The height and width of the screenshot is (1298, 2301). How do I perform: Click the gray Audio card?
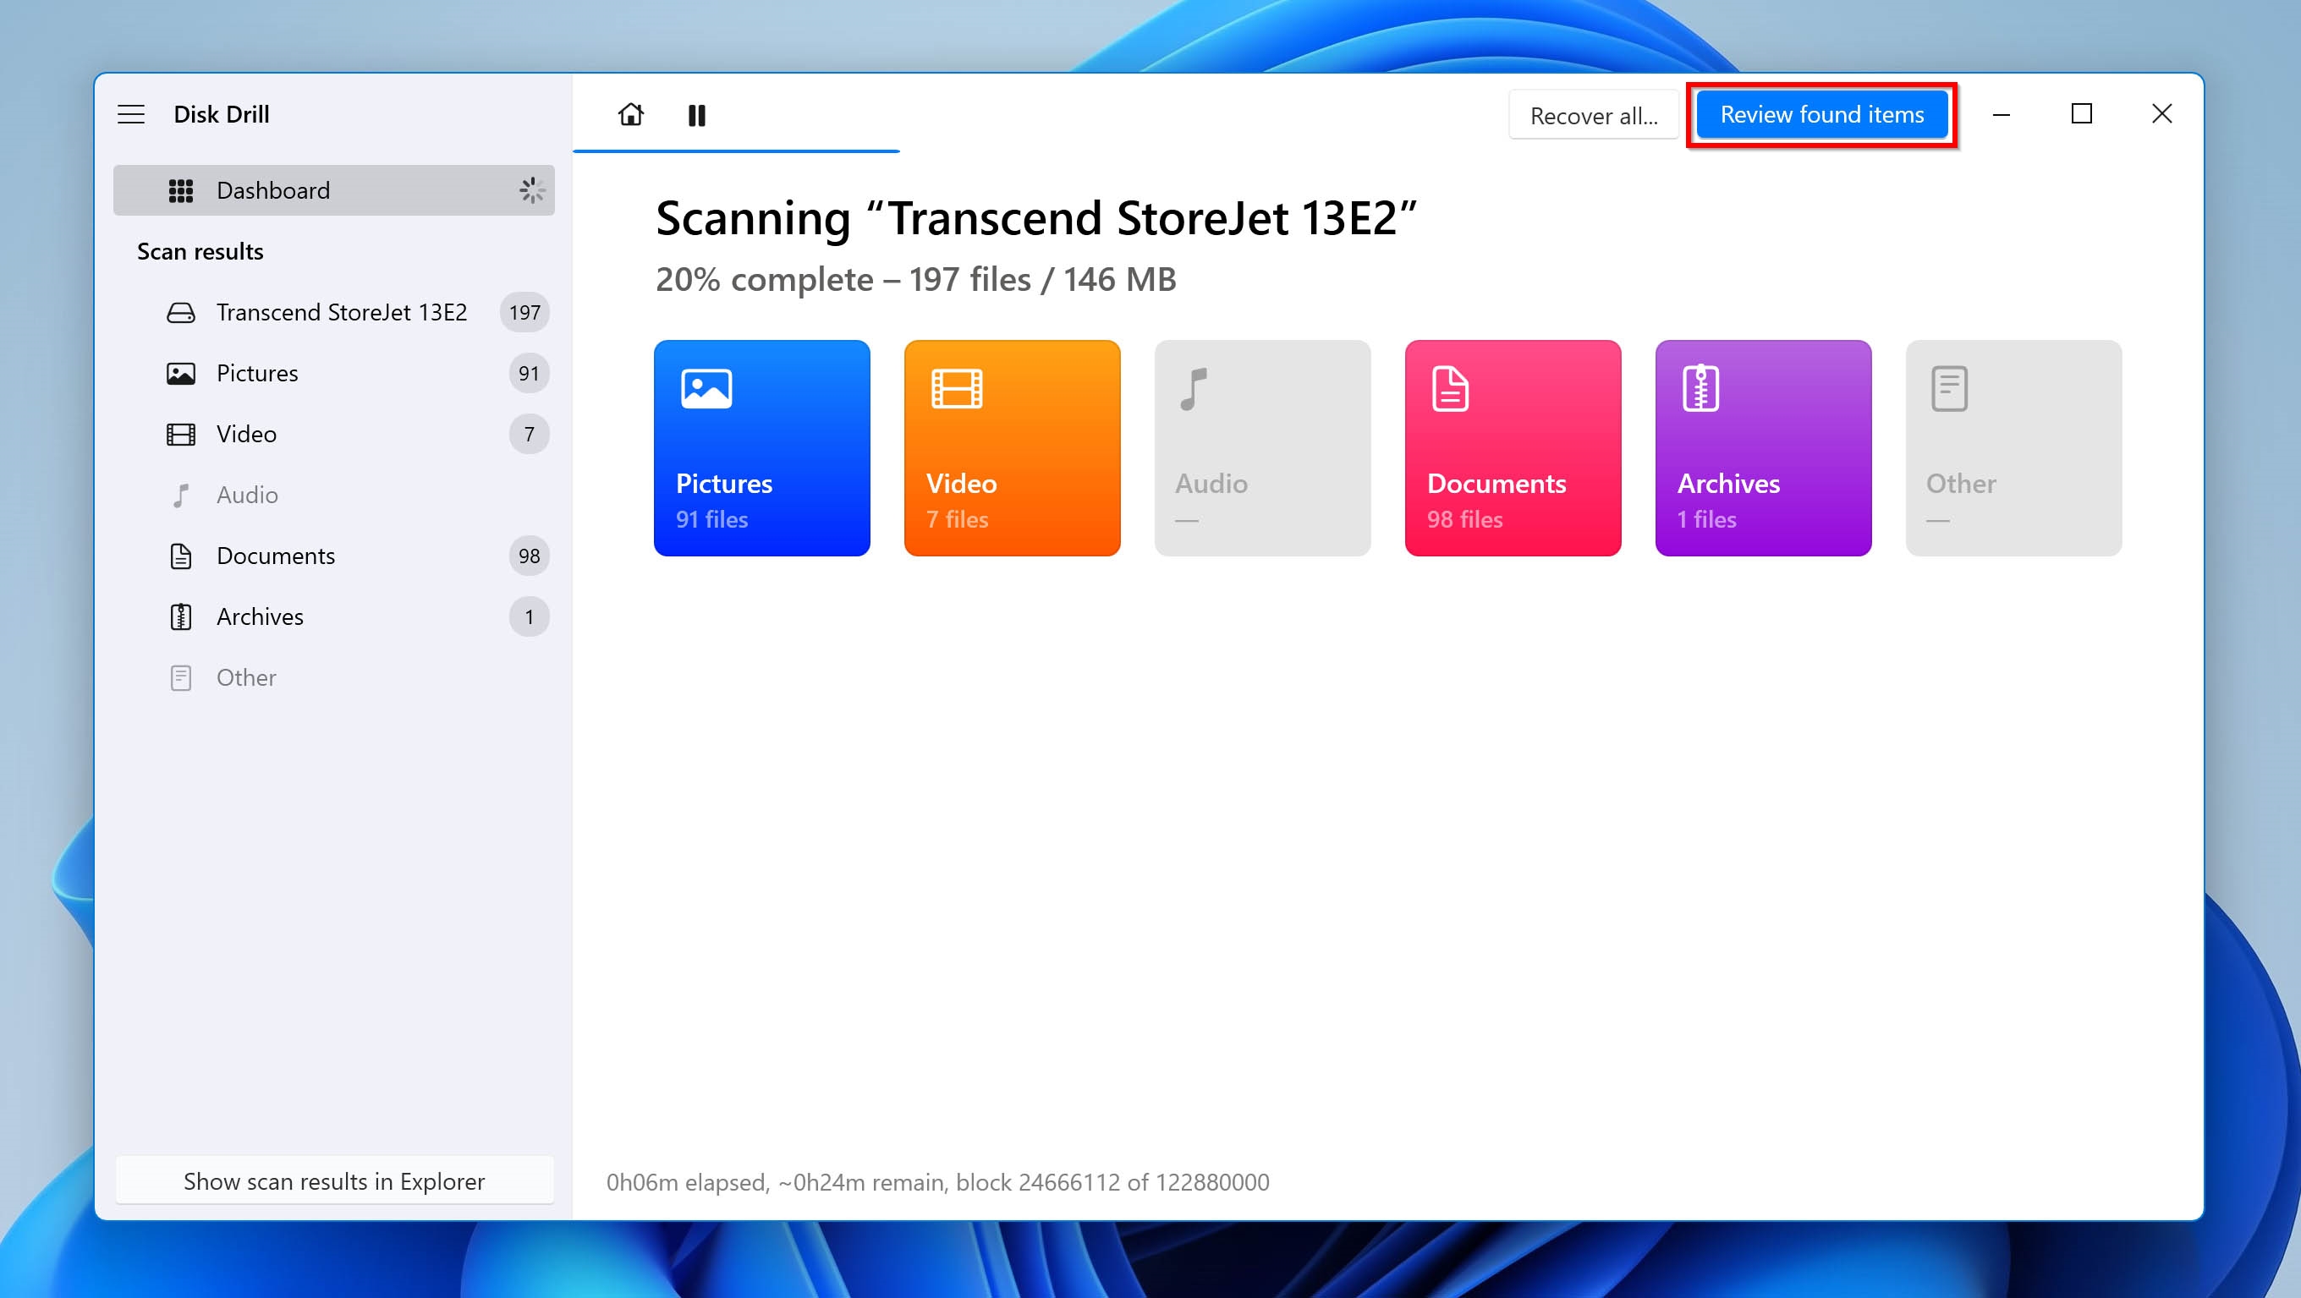point(1262,448)
